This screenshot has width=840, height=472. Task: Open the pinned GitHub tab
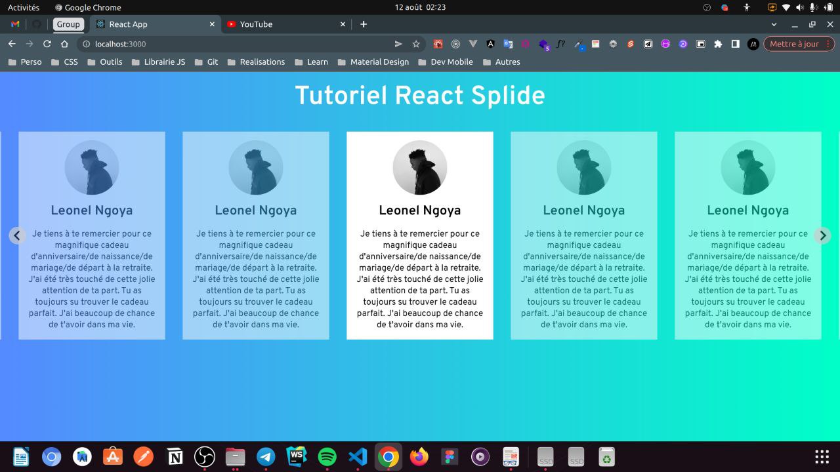36,24
